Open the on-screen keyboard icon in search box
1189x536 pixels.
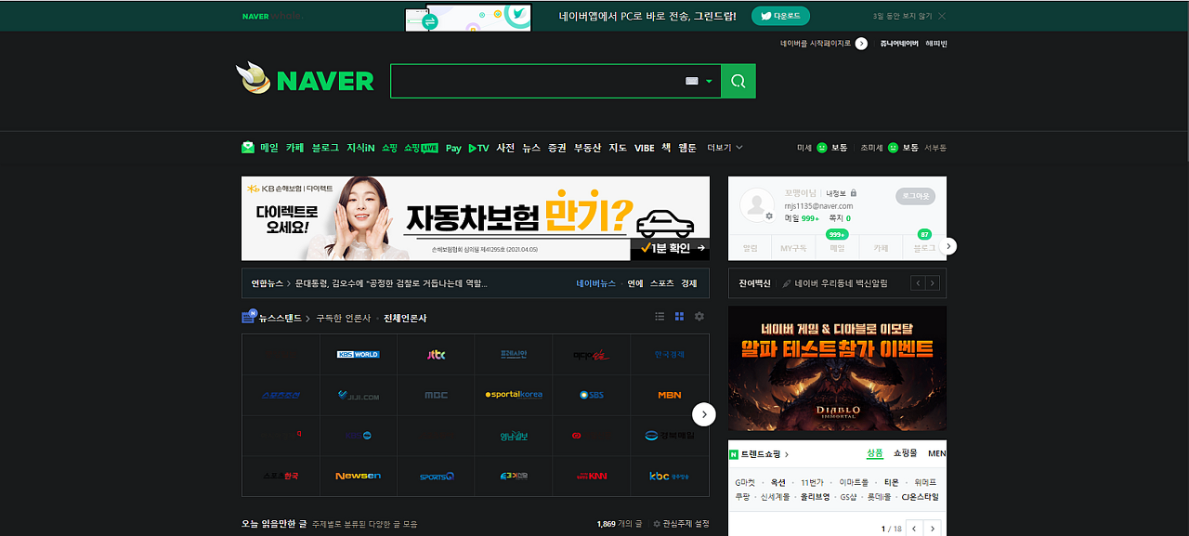(x=691, y=82)
